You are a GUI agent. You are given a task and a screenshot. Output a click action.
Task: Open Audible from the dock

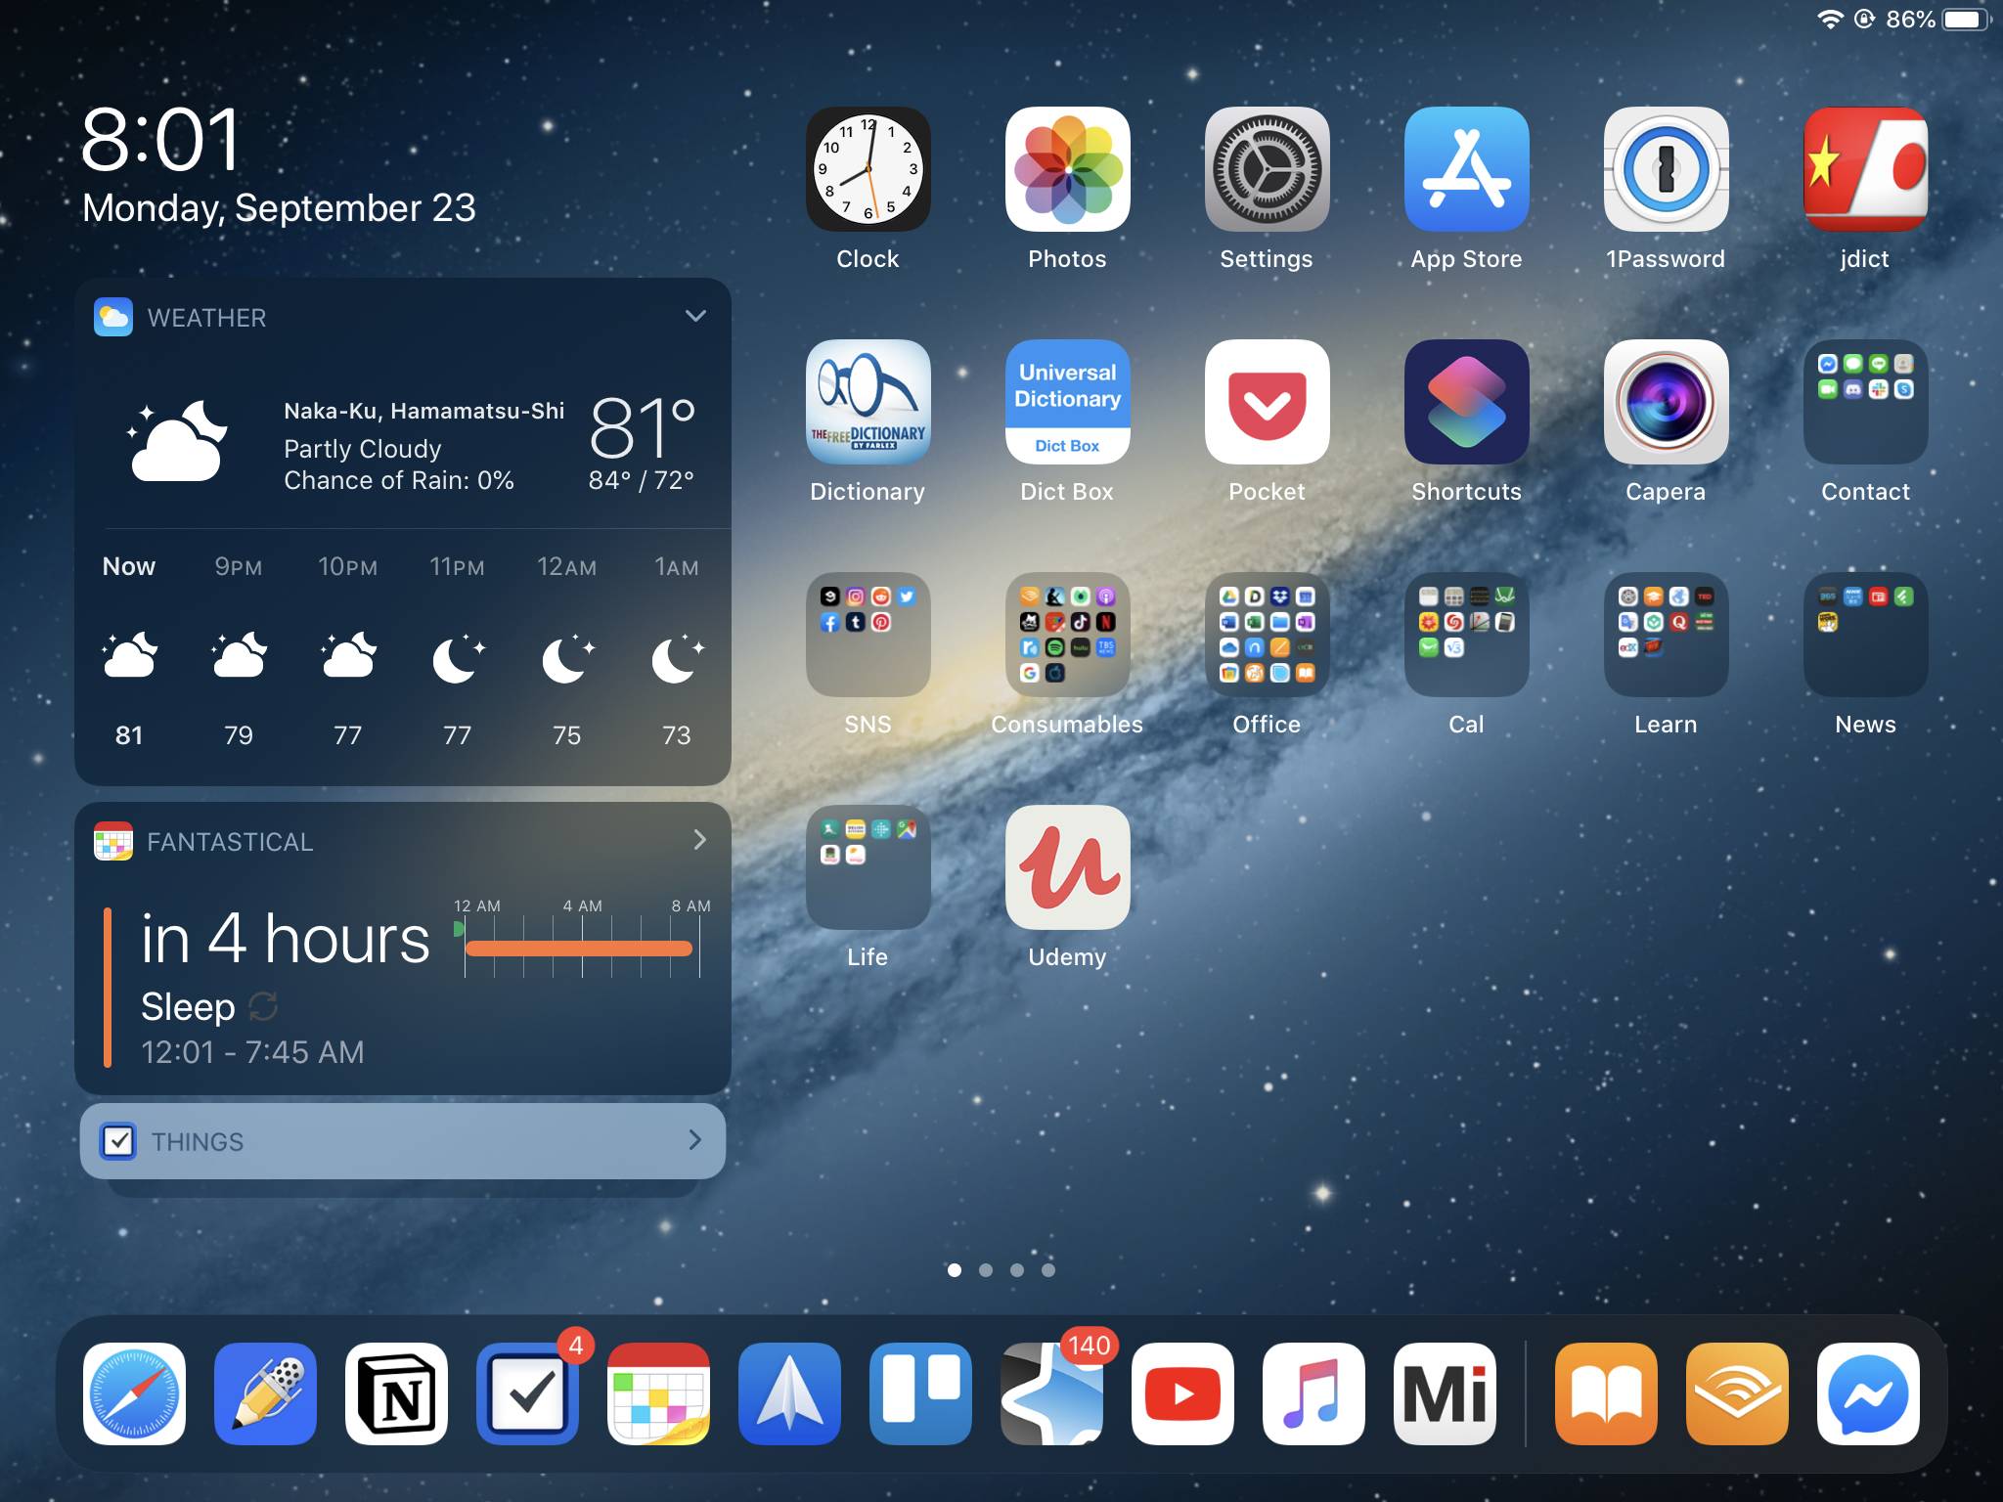(1737, 1392)
